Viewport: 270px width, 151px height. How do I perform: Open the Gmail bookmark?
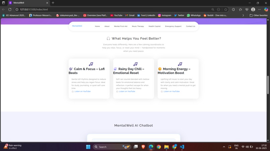click(x=130, y=15)
